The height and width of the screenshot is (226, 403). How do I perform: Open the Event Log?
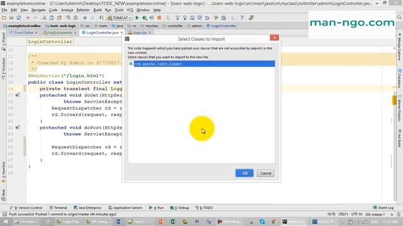click(x=383, y=208)
